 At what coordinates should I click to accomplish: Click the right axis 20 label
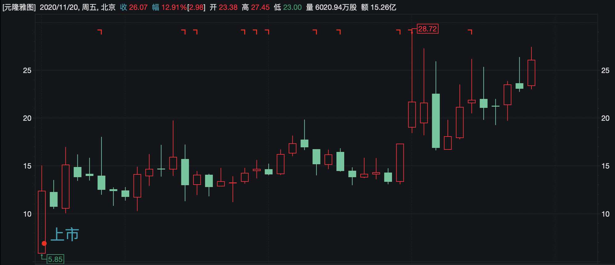605,118
